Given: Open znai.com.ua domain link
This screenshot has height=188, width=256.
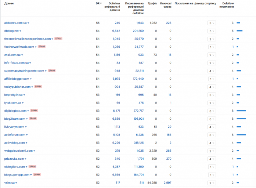Looking at the screenshot, I should (12, 55).
